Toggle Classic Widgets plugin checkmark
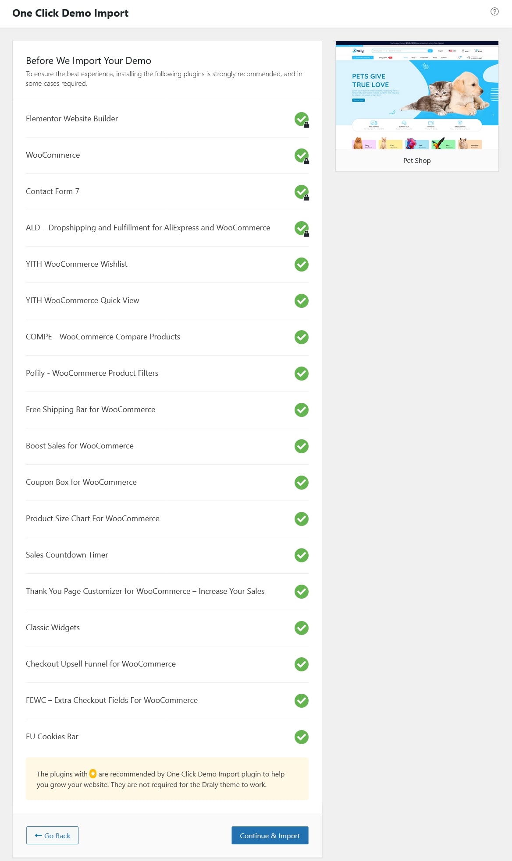Viewport: 512px width, 861px height. (302, 628)
